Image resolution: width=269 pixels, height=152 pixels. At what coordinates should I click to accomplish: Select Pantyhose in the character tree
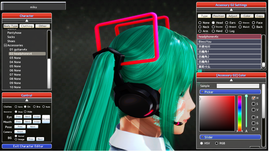pyautogui.click(x=14, y=33)
